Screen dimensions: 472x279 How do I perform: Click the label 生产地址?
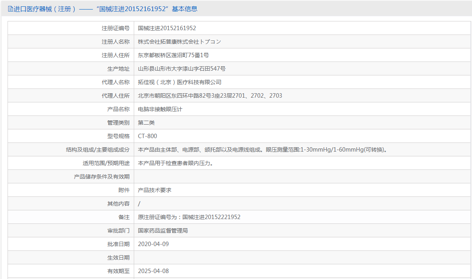tap(118, 69)
